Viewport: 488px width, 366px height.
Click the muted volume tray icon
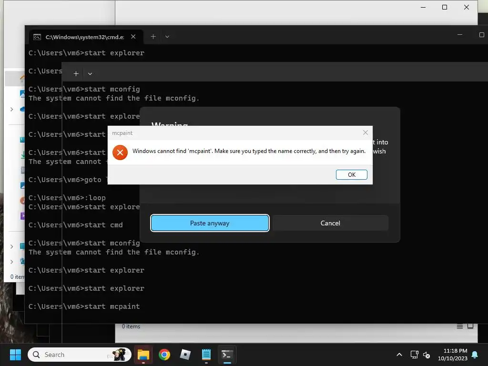[427, 355]
